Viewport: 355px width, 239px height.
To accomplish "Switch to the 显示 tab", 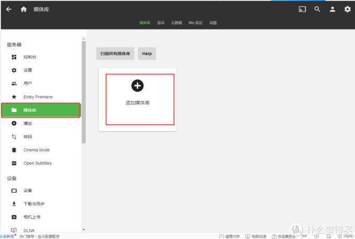I will 161,23.
